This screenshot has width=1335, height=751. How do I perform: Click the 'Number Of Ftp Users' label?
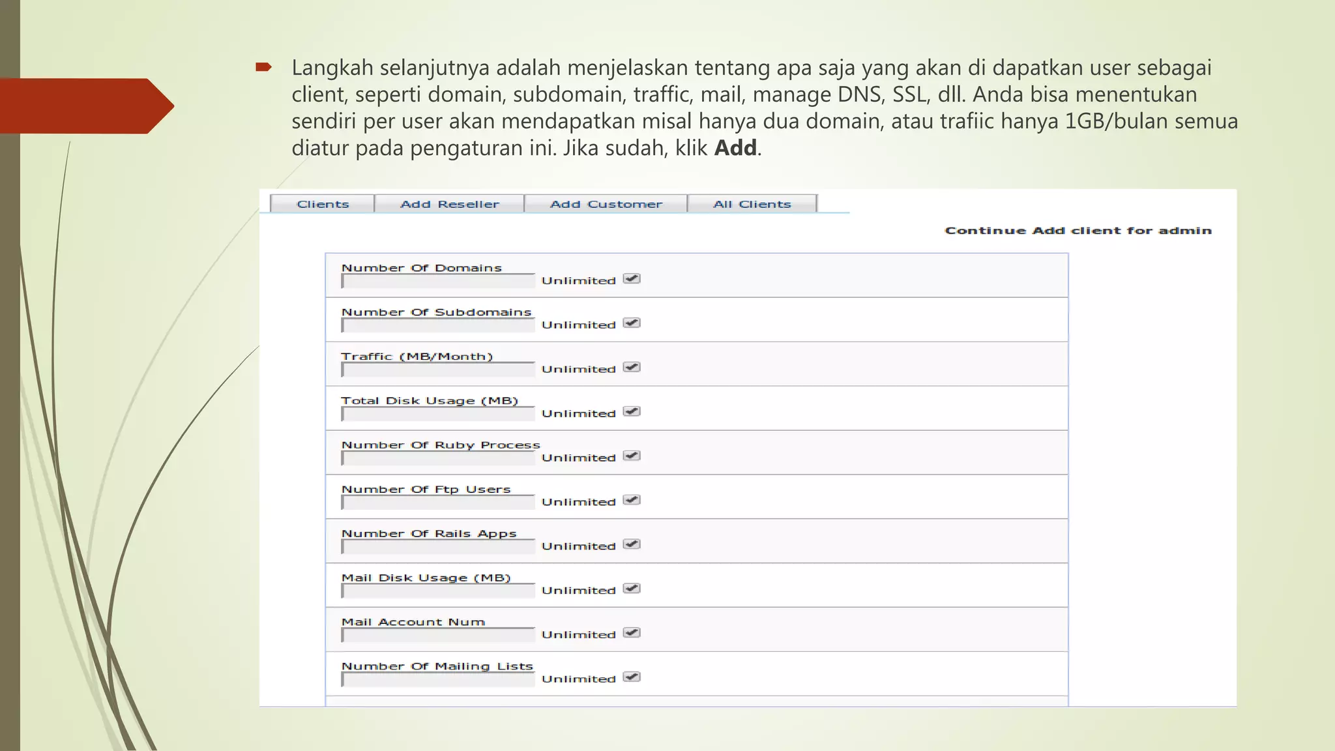tap(426, 490)
